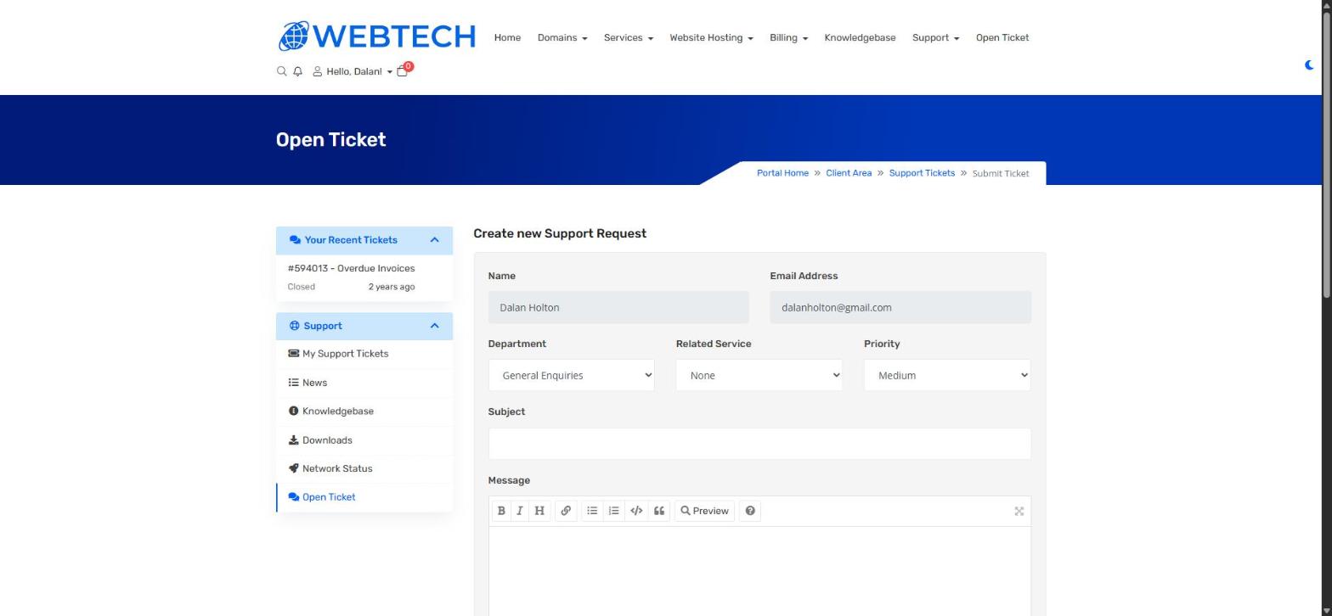1332x616 pixels.
Task: Open the Website Hosting menu
Action: point(711,37)
